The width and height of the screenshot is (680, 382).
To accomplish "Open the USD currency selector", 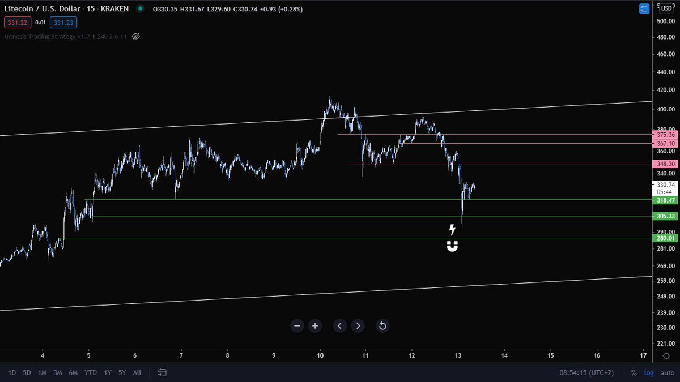I will (666, 8).
